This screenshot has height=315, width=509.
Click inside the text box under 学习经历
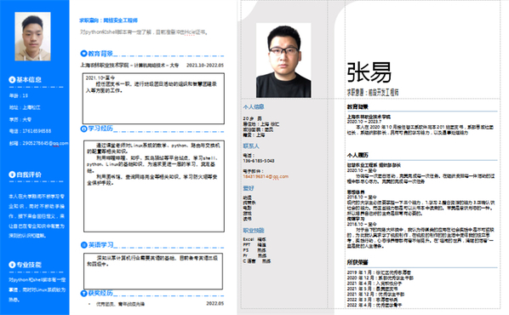(x=154, y=186)
